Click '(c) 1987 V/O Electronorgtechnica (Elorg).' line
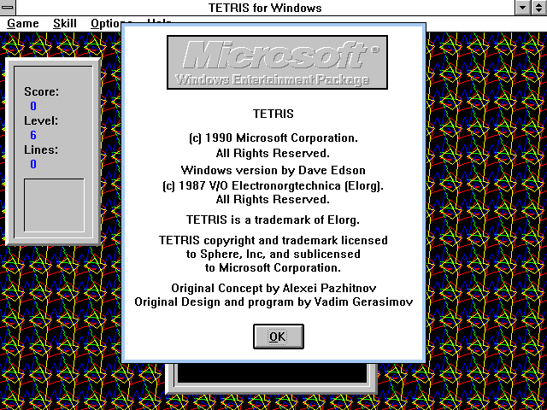The width and height of the screenshot is (547, 410). [x=273, y=185]
